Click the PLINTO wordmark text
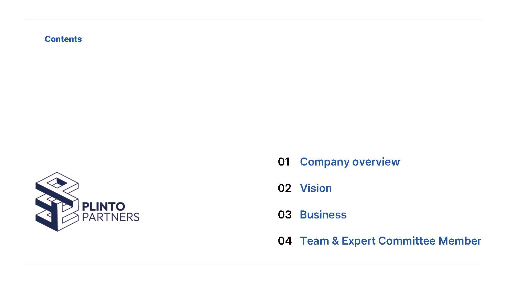Viewport: 505px width, 284px height. (x=103, y=206)
